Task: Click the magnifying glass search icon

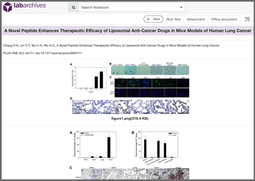Action: (x=73, y=8)
